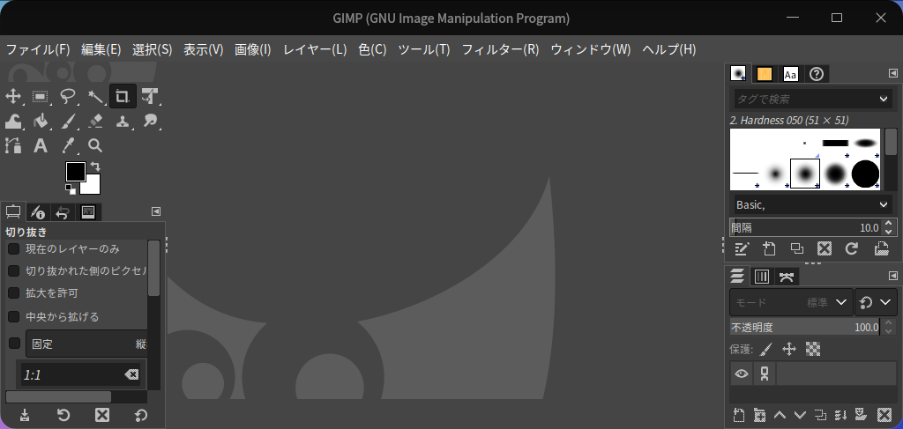
Task: Select the Fuzzy Select magic wand tool
Action: [95, 97]
